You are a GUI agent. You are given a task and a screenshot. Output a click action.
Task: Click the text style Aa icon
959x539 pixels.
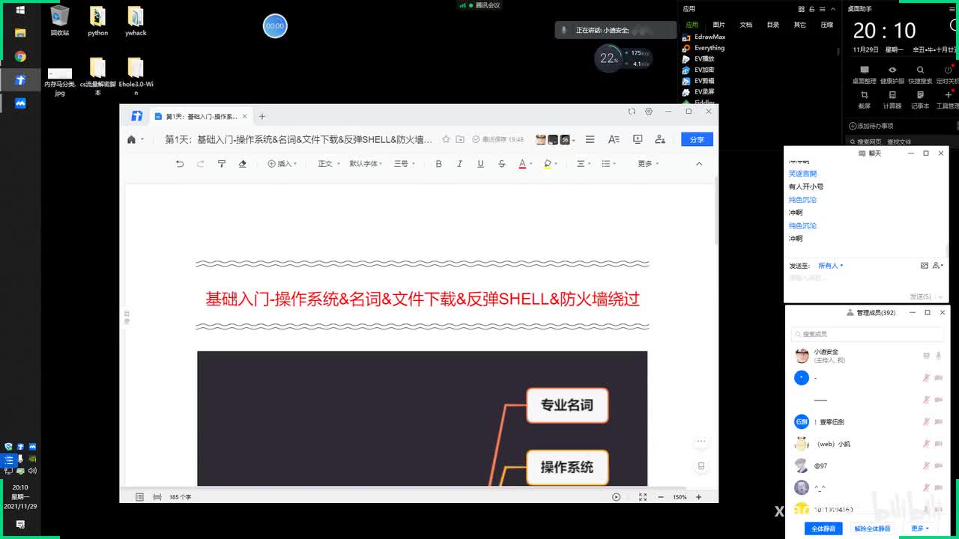click(x=614, y=139)
